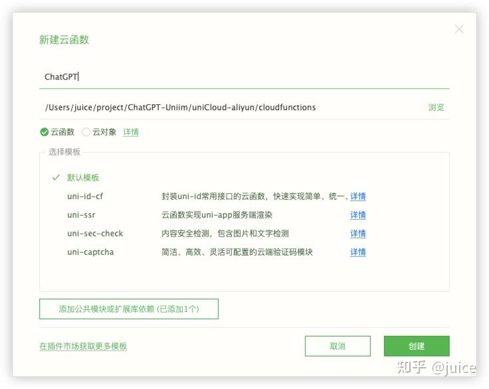
Task: Open the 详情 link for uni-sec-check
Action: (x=357, y=234)
